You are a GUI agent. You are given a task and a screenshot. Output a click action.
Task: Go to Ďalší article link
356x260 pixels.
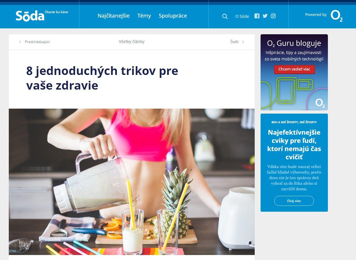(234, 42)
